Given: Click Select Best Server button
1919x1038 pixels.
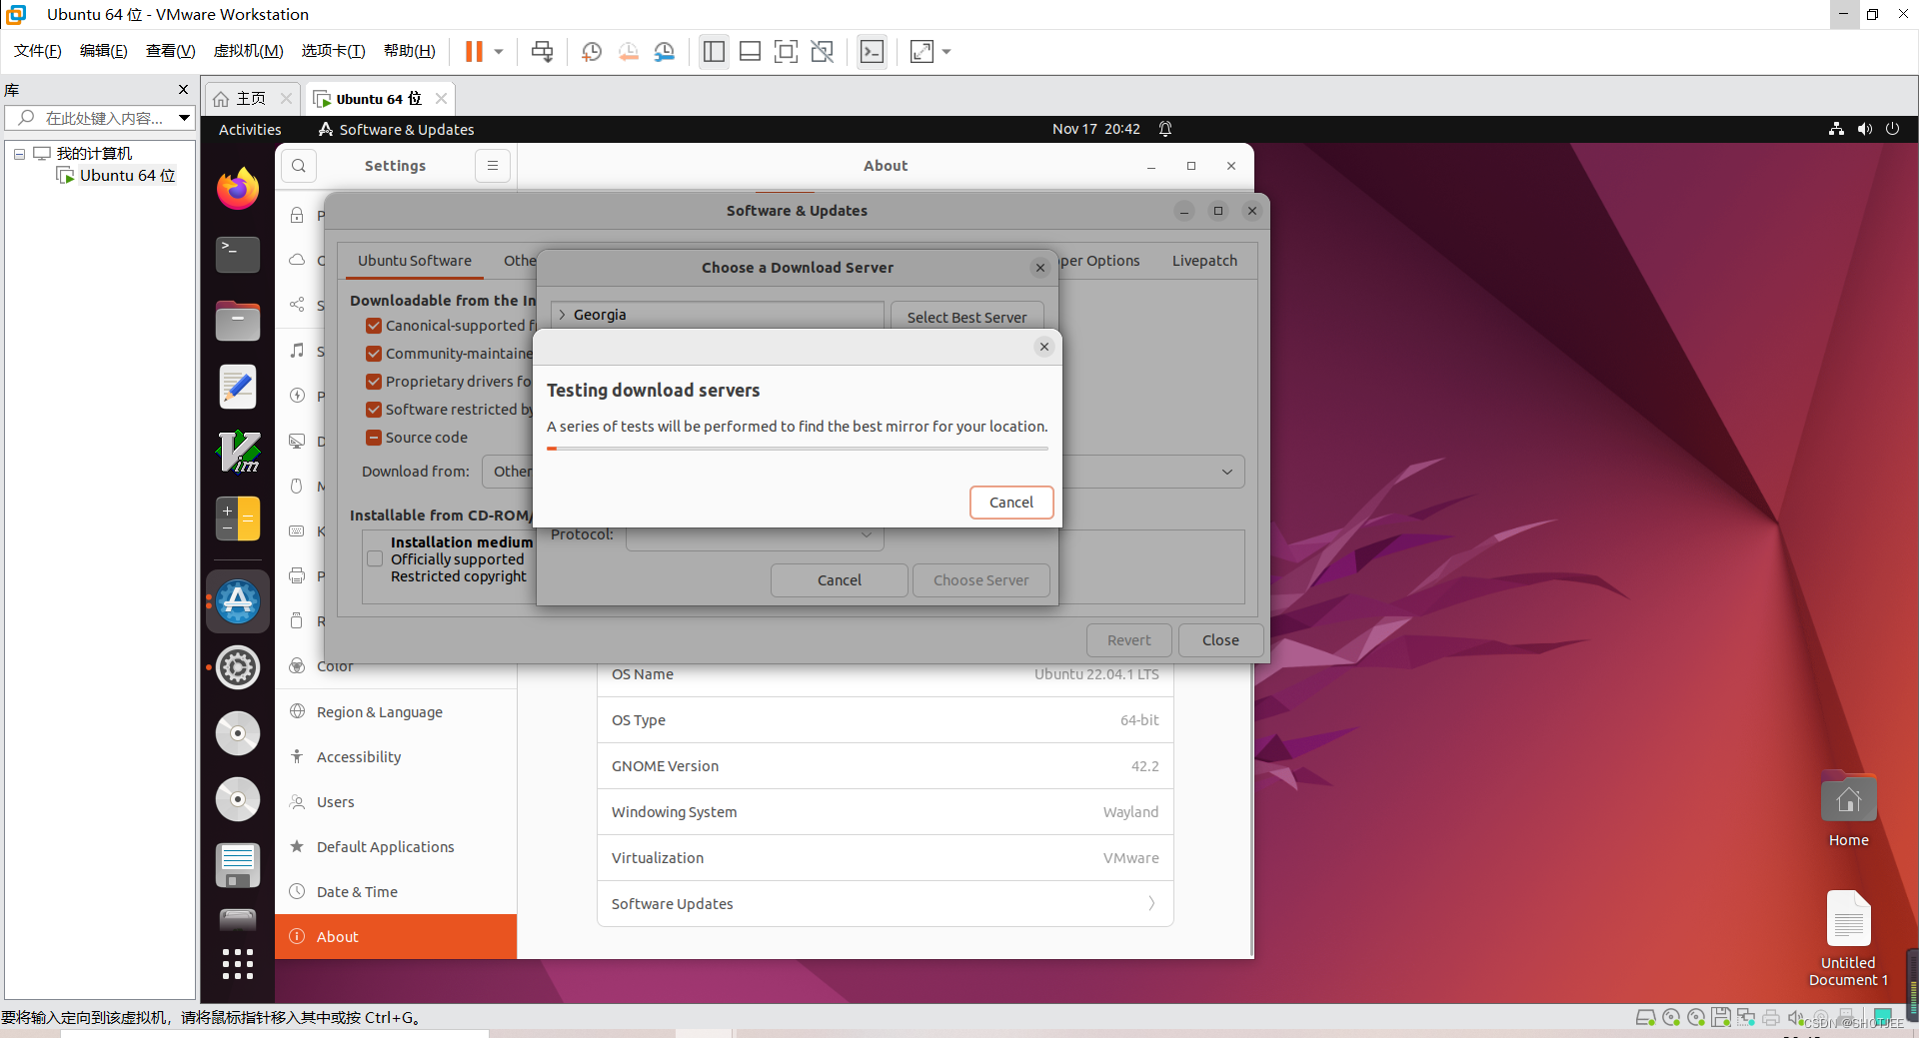Looking at the screenshot, I should point(966,317).
